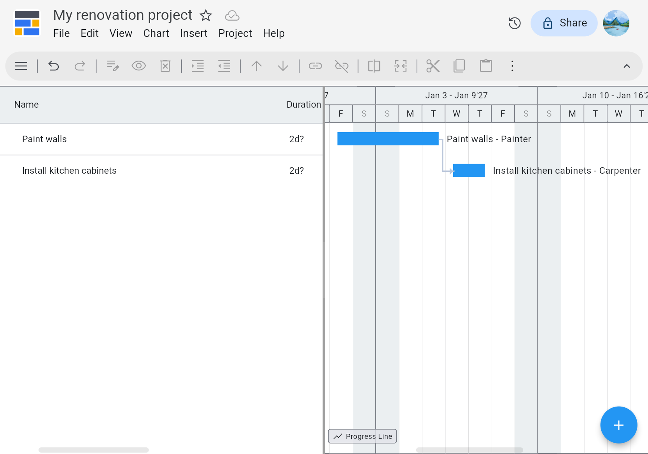Click the link tasks icon
This screenshot has width=648, height=454.
tap(315, 66)
